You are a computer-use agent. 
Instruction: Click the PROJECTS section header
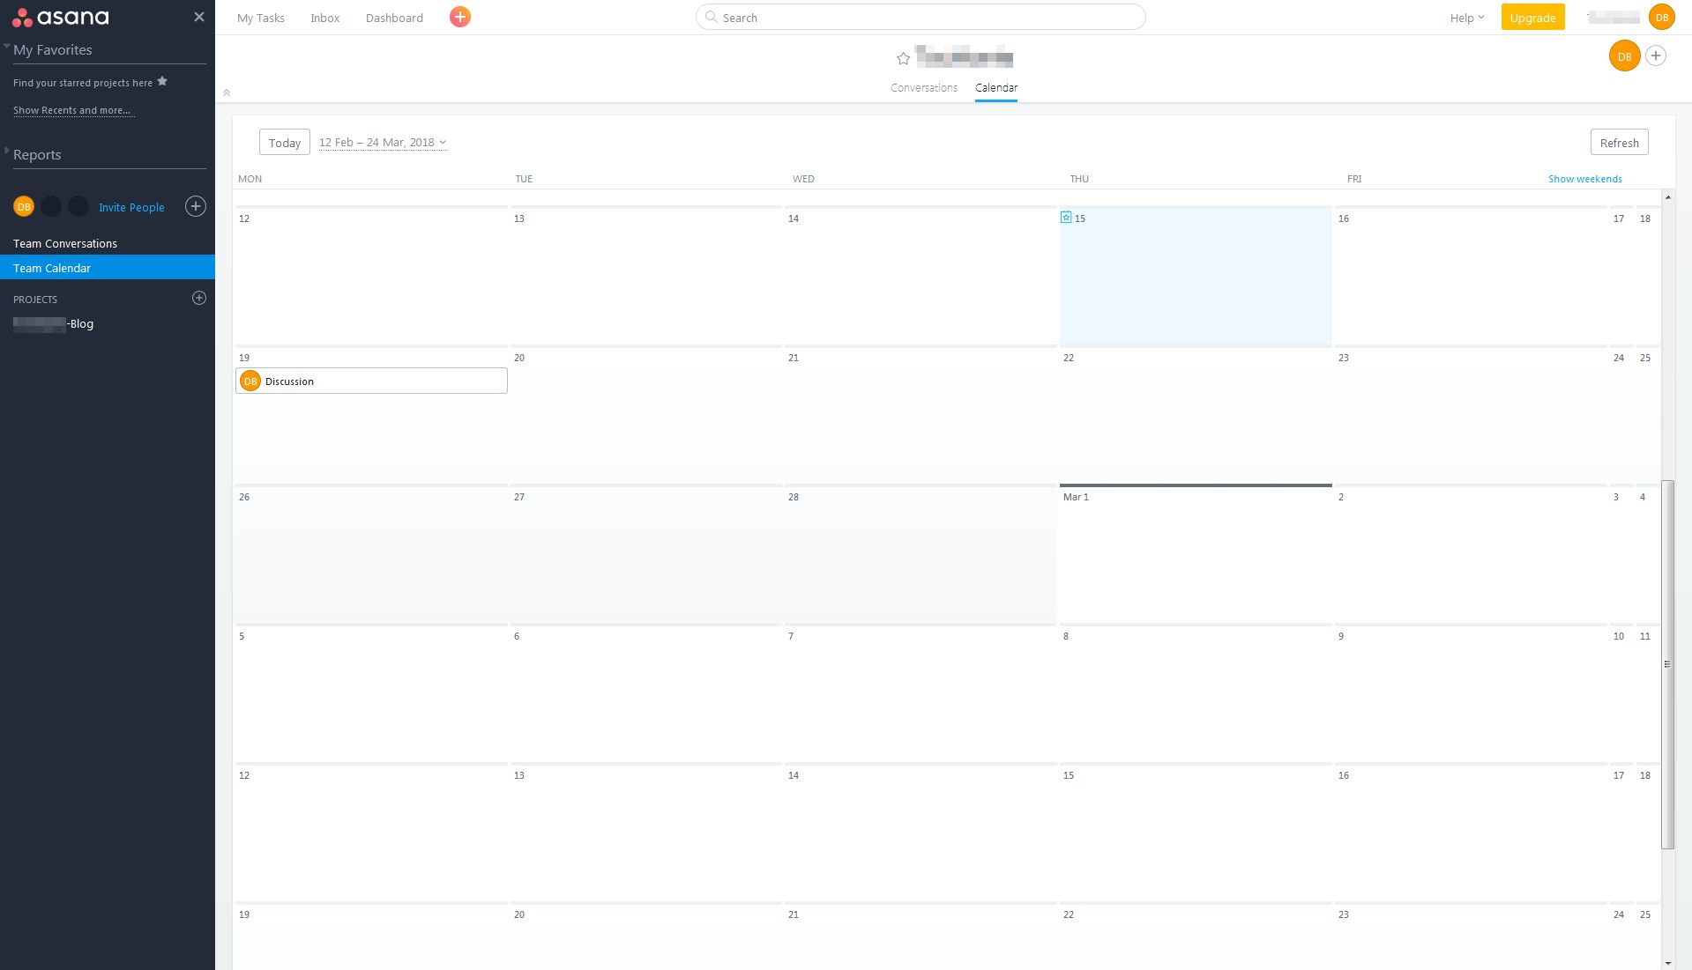pyautogui.click(x=35, y=300)
